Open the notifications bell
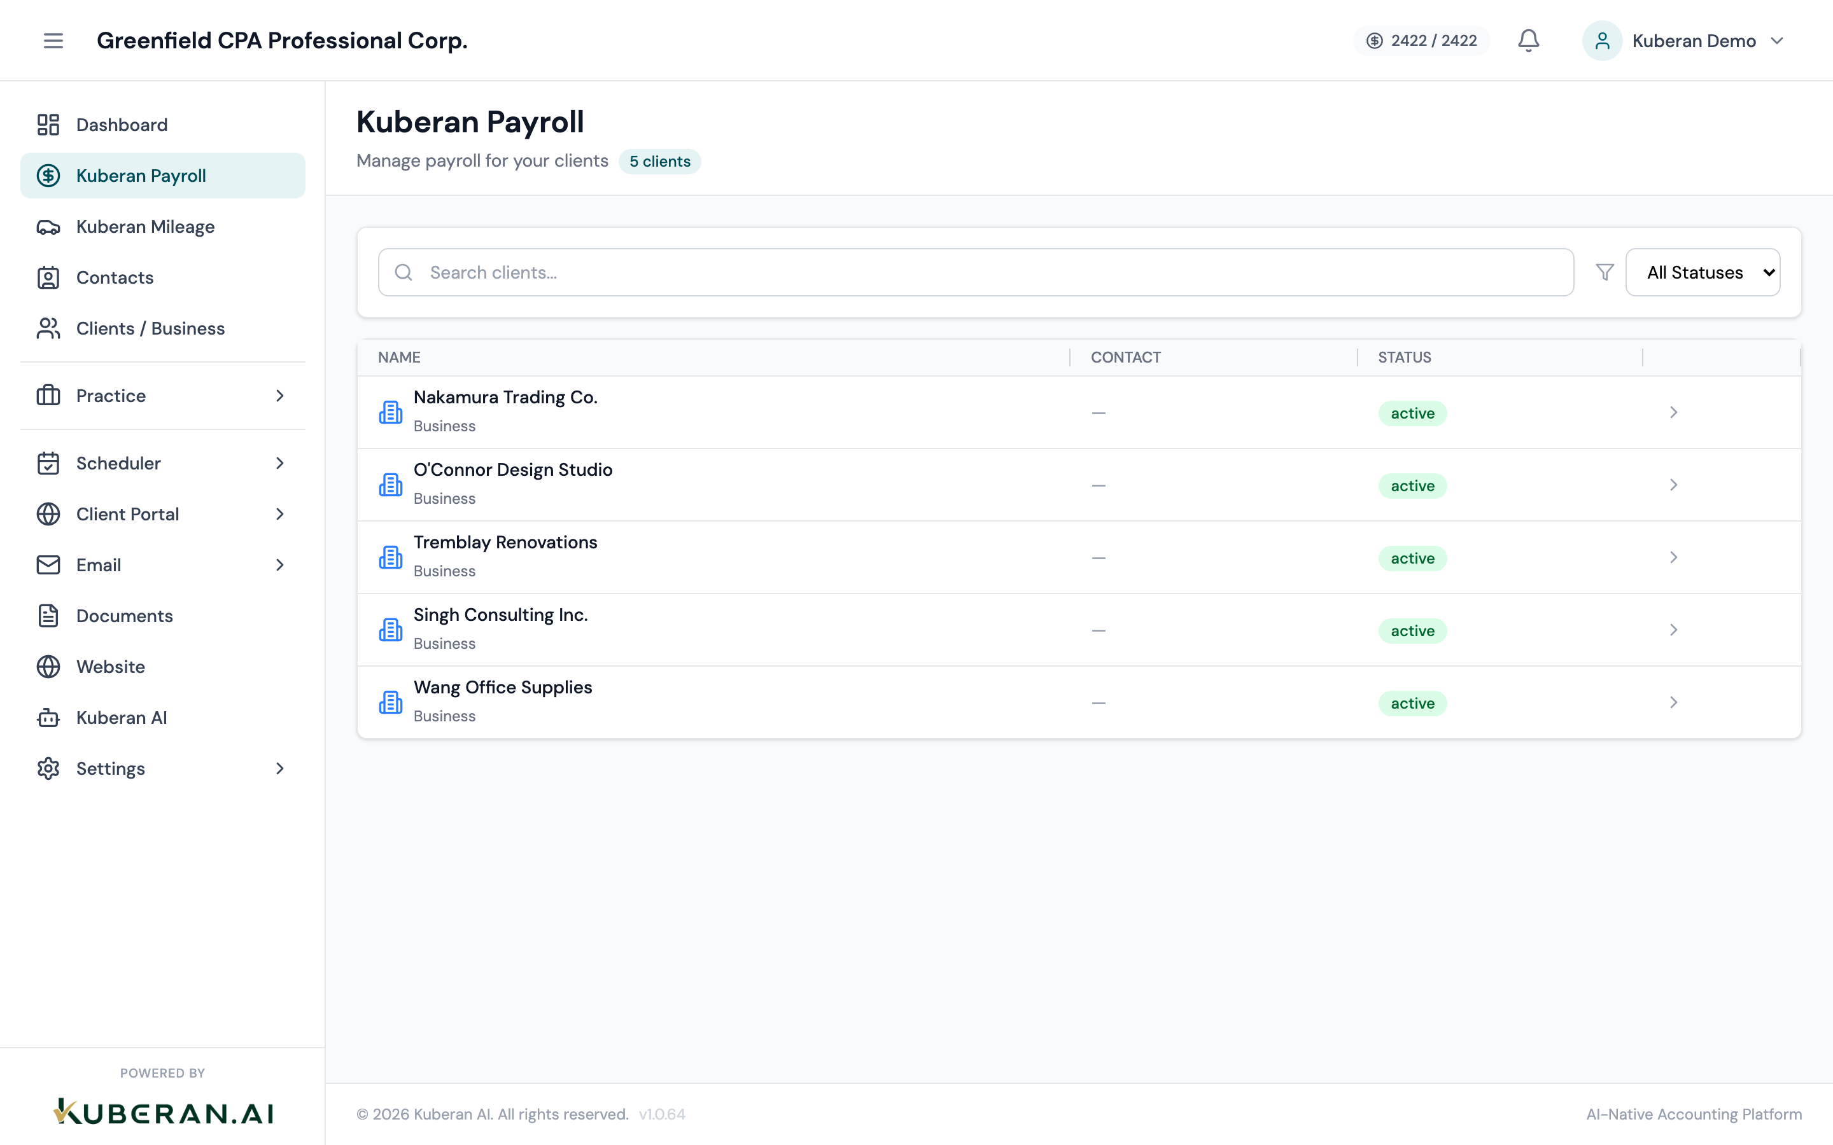 (1529, 40)
